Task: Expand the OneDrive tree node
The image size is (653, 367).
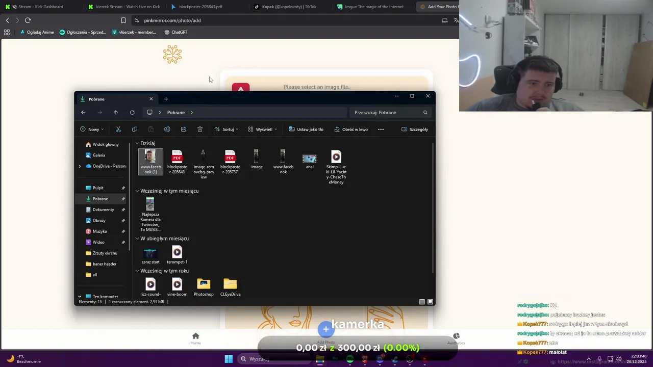Action: click(80, 166)
